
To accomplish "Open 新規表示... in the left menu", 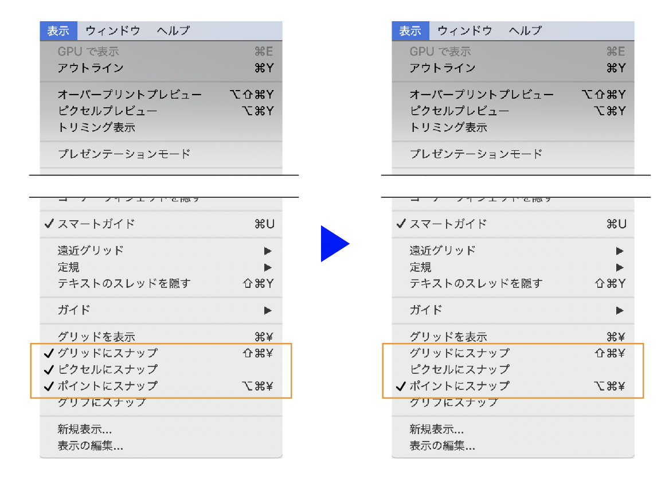I will 161,430.
